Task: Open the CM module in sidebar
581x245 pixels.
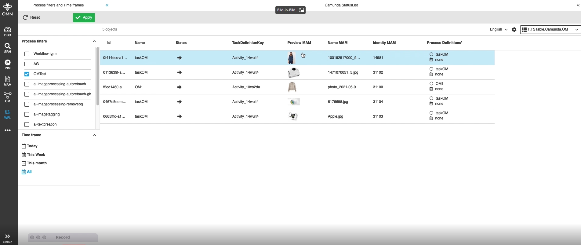Action: [8, 97]
